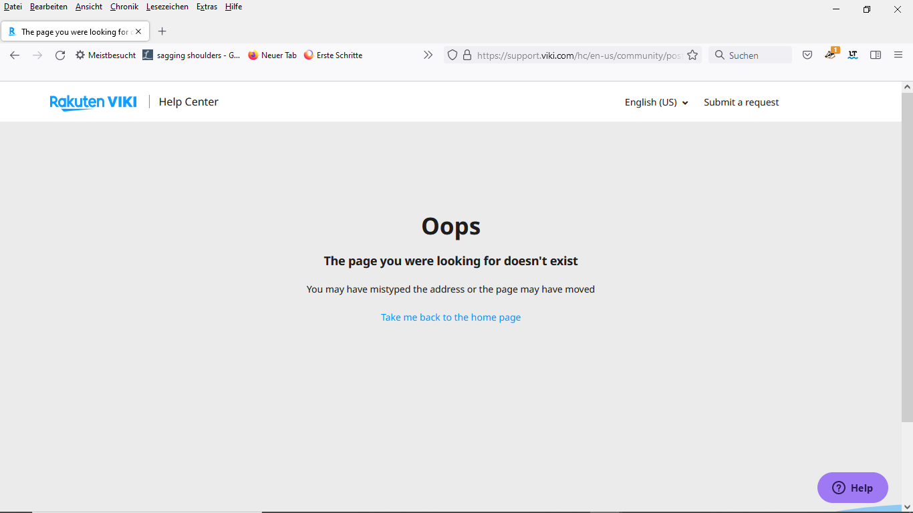Open tracking protection shield icon
The height and width of the screenshot is (513, 913).
[452, 55]
